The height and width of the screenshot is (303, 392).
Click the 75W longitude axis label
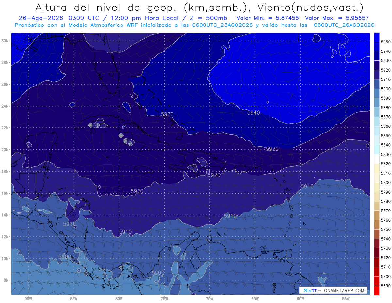coord(164,299)
